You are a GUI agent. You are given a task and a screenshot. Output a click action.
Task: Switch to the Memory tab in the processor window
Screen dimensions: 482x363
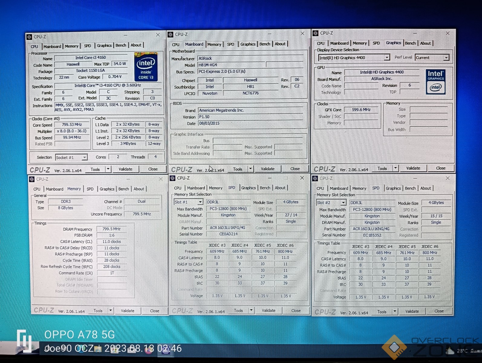pyautogui.click(x=72, y=46)
